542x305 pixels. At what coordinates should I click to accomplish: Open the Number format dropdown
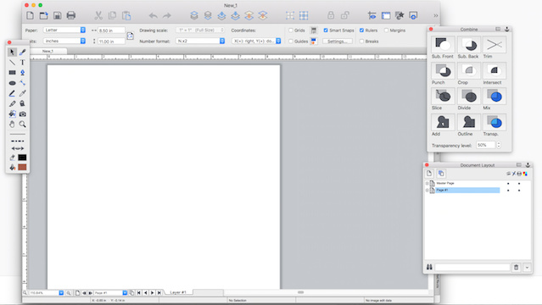click(x=200, y=41)
